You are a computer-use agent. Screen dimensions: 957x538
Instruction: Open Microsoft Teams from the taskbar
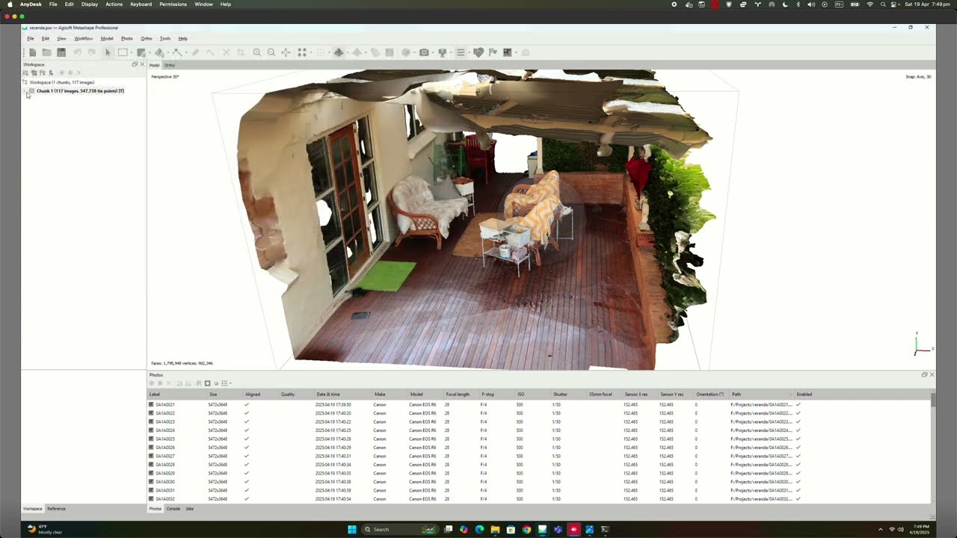558,529
